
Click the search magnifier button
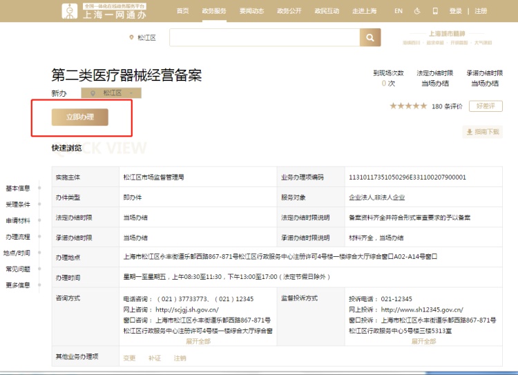coord(370,37)
